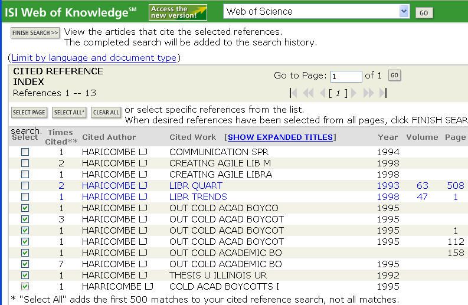Click year 1998 link in LIBR TRENDS row
Screen dimensions: 468x305
pos(388,196)
